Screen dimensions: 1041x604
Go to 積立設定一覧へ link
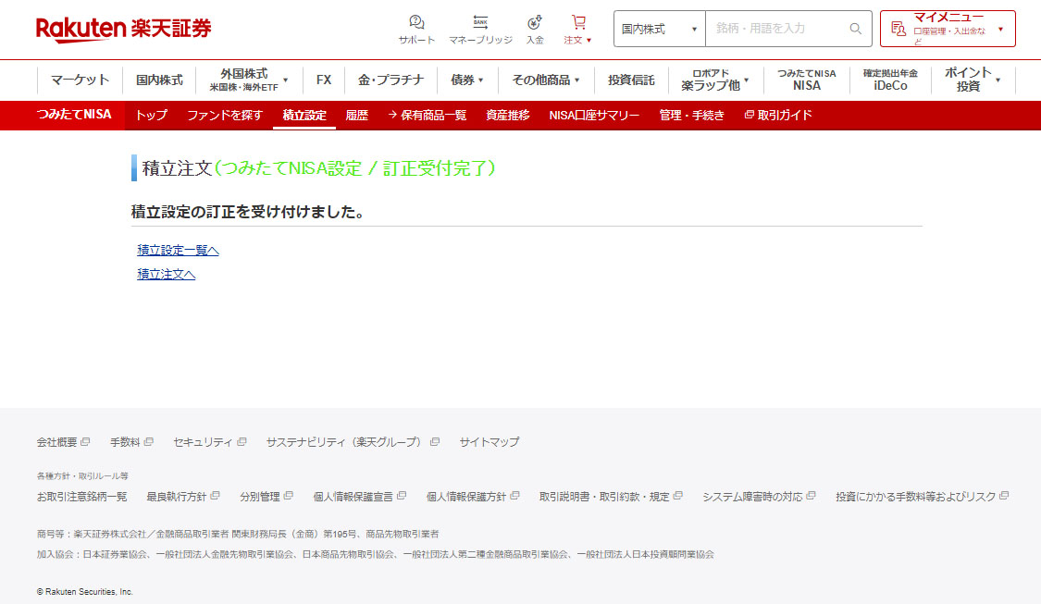(x=178, y=251)
